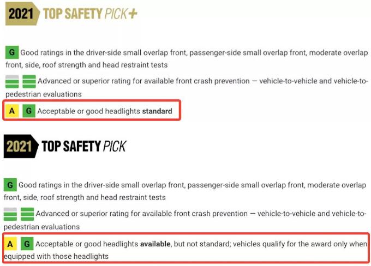Click the bold word 'standard'
The image size is (371, 266).
click(x=157, y=111)
